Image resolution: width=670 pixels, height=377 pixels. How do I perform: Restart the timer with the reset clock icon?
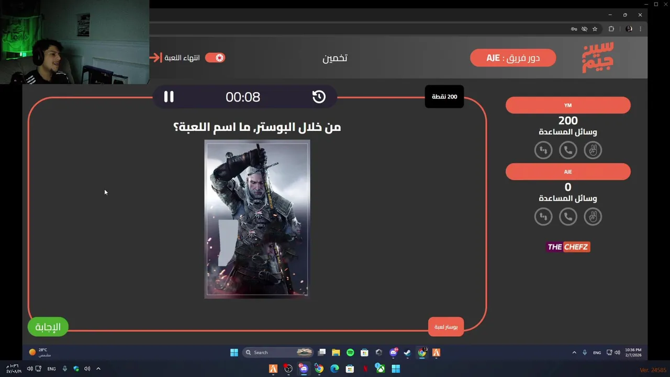click(x=319, y=97)
